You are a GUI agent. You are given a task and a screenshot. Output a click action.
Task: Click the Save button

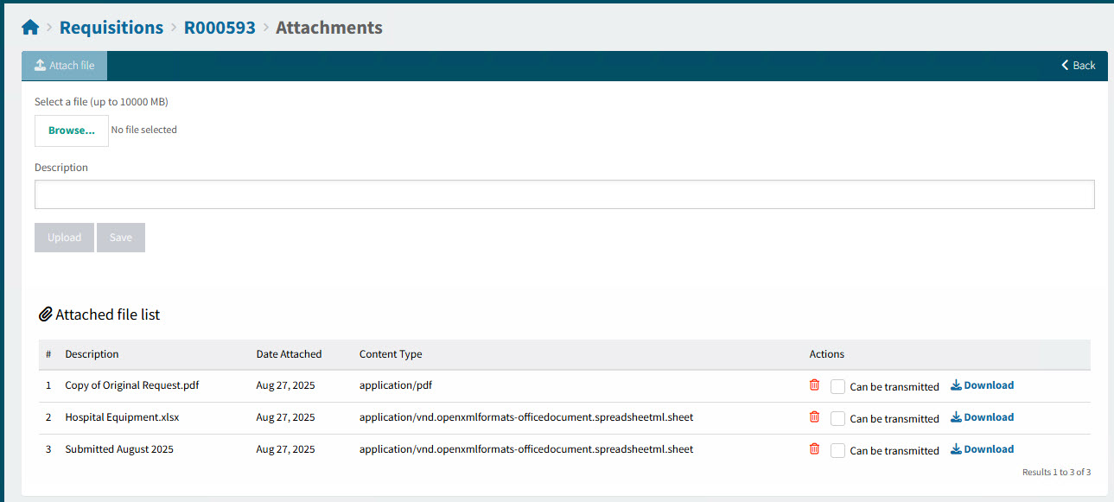[120, 237]
